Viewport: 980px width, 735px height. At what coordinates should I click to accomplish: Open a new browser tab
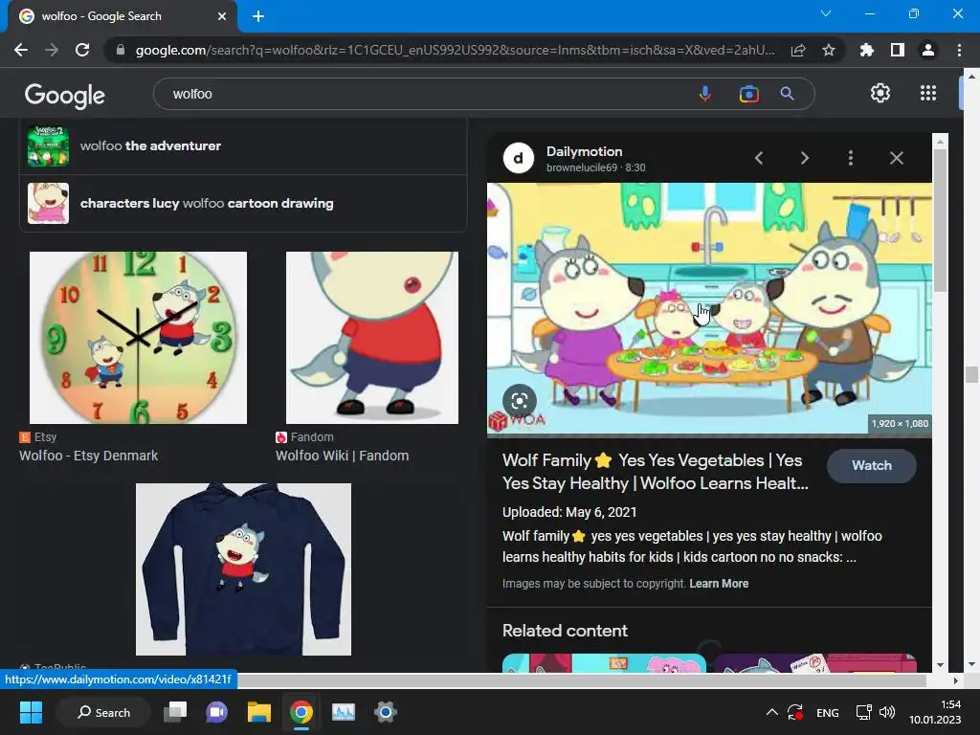[258, 16]
